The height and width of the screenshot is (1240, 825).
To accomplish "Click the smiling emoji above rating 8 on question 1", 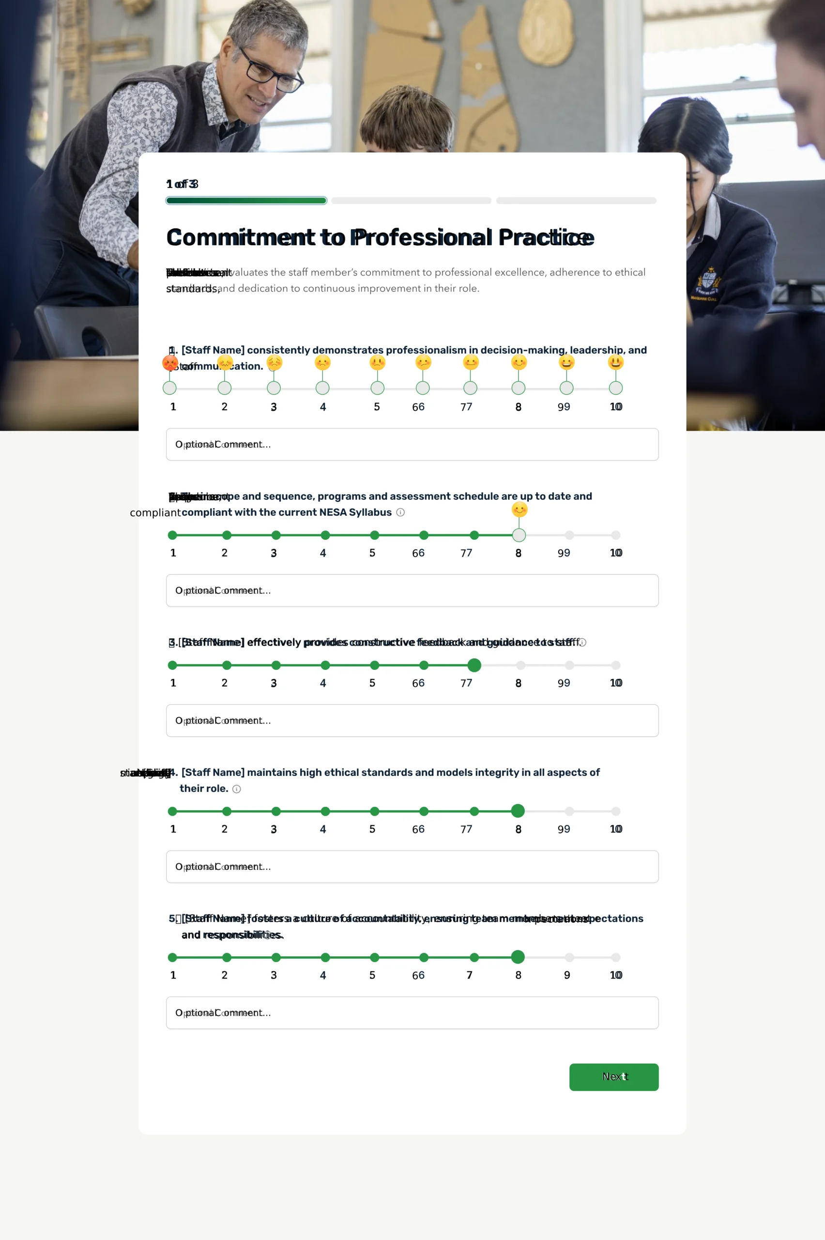I will [519, 363].
